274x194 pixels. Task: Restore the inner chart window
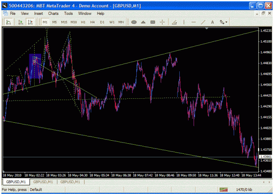pyautogui.click(x=263, y=13)
